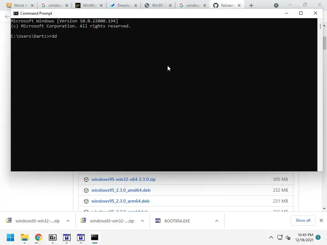Click the 'Microsoft Windows [Version 10.0.22000.194]' line
The height and width of the screenshot is (245, 327).
pyautogui.click(x=65, y=21)
